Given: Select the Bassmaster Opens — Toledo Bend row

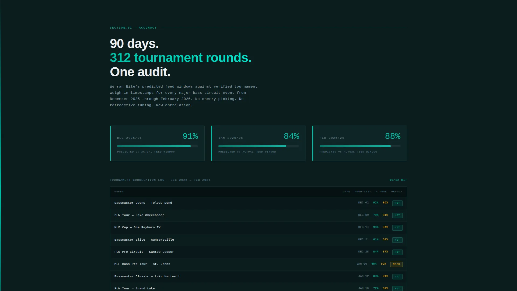Looking at the screenshot, I should 258,203.
